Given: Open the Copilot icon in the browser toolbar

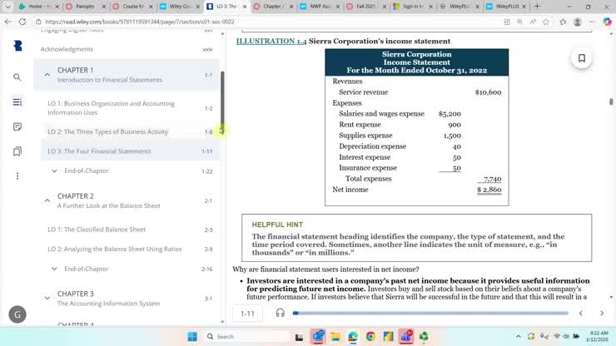Looking at the screenshot, I should [x=607, y=22].
